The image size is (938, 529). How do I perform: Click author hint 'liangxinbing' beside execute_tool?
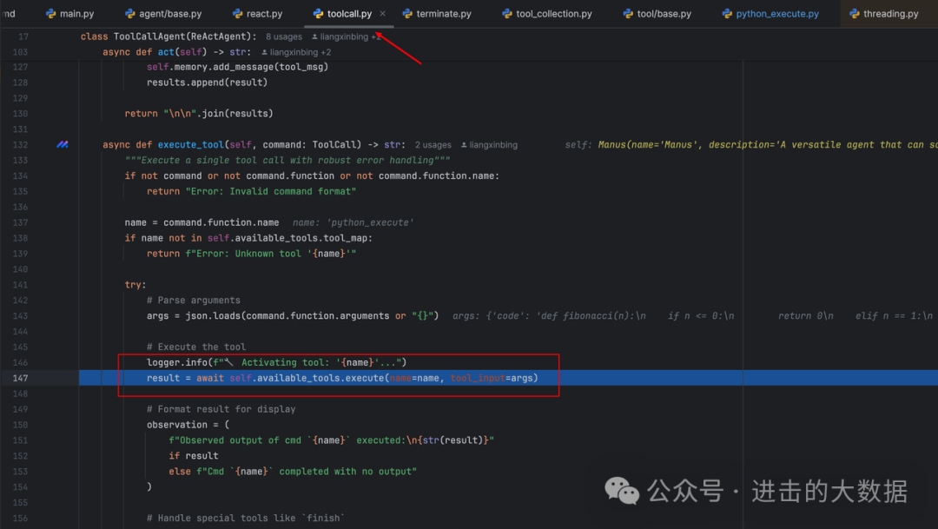(489, 145)
